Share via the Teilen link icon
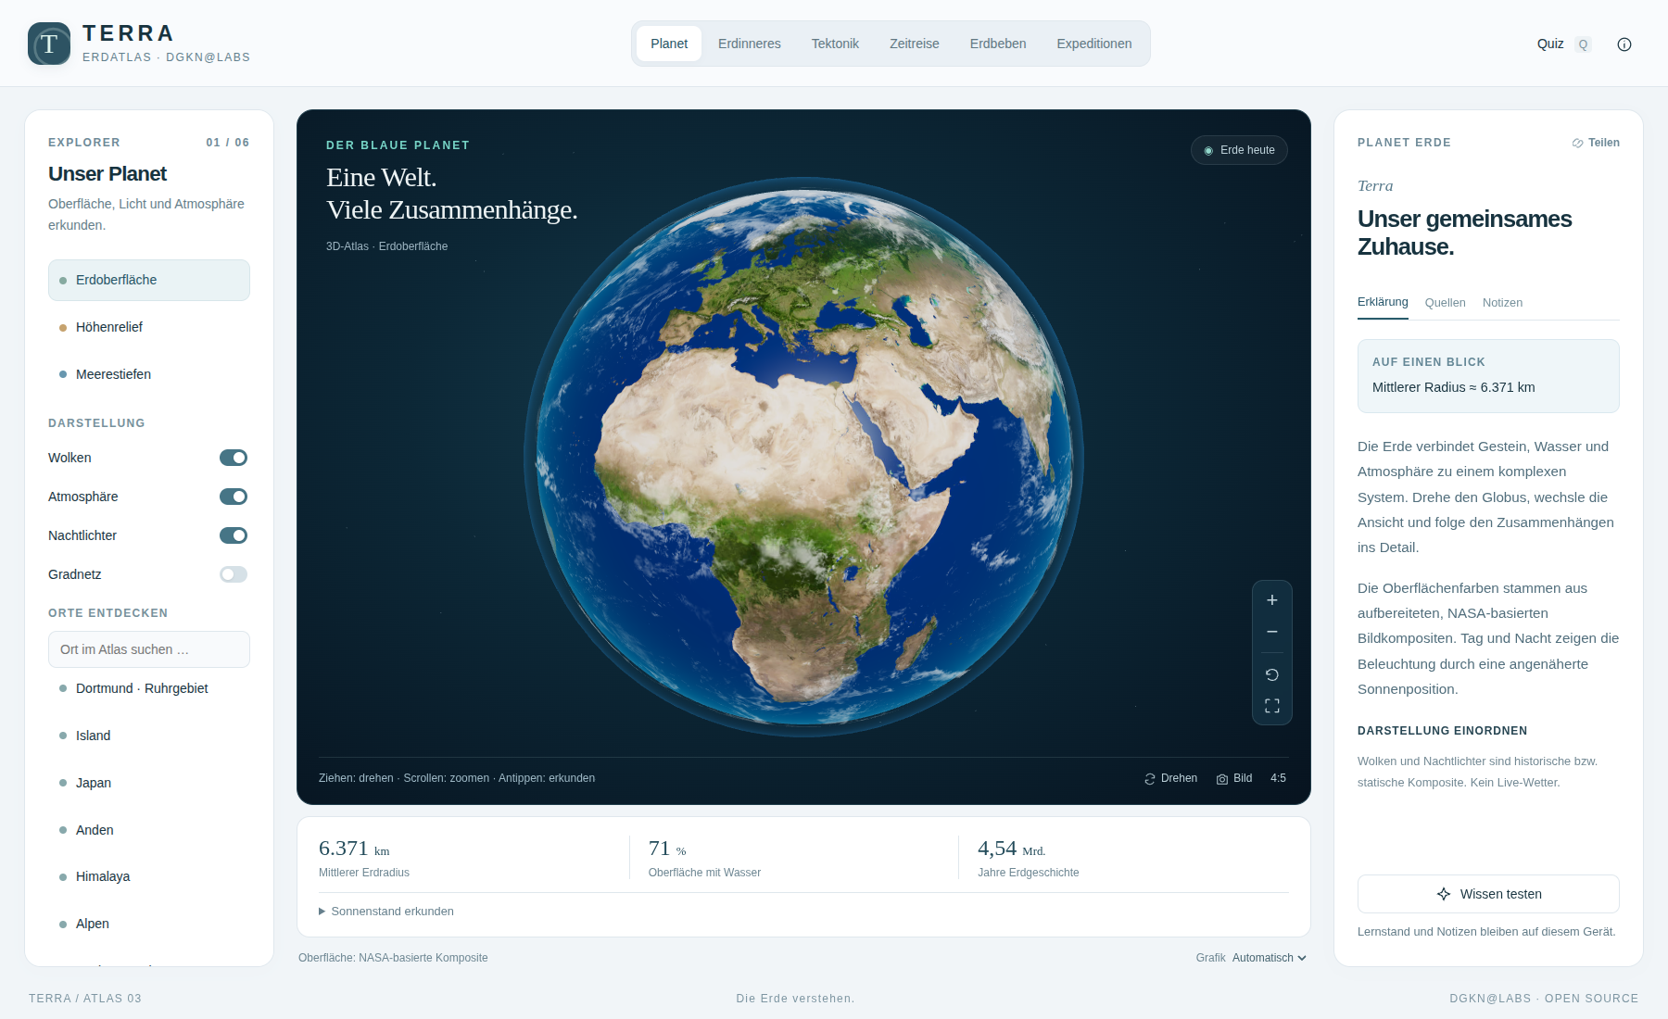Image resolution: width=1668 pixels, height=1019 pixels. [1596, 143]
